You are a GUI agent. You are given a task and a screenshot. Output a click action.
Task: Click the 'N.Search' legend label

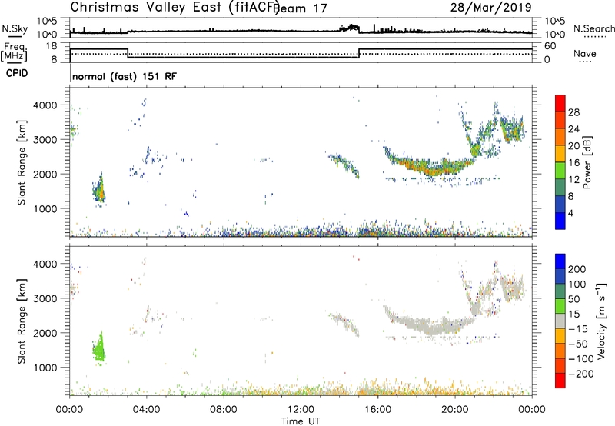coord(593,28)
